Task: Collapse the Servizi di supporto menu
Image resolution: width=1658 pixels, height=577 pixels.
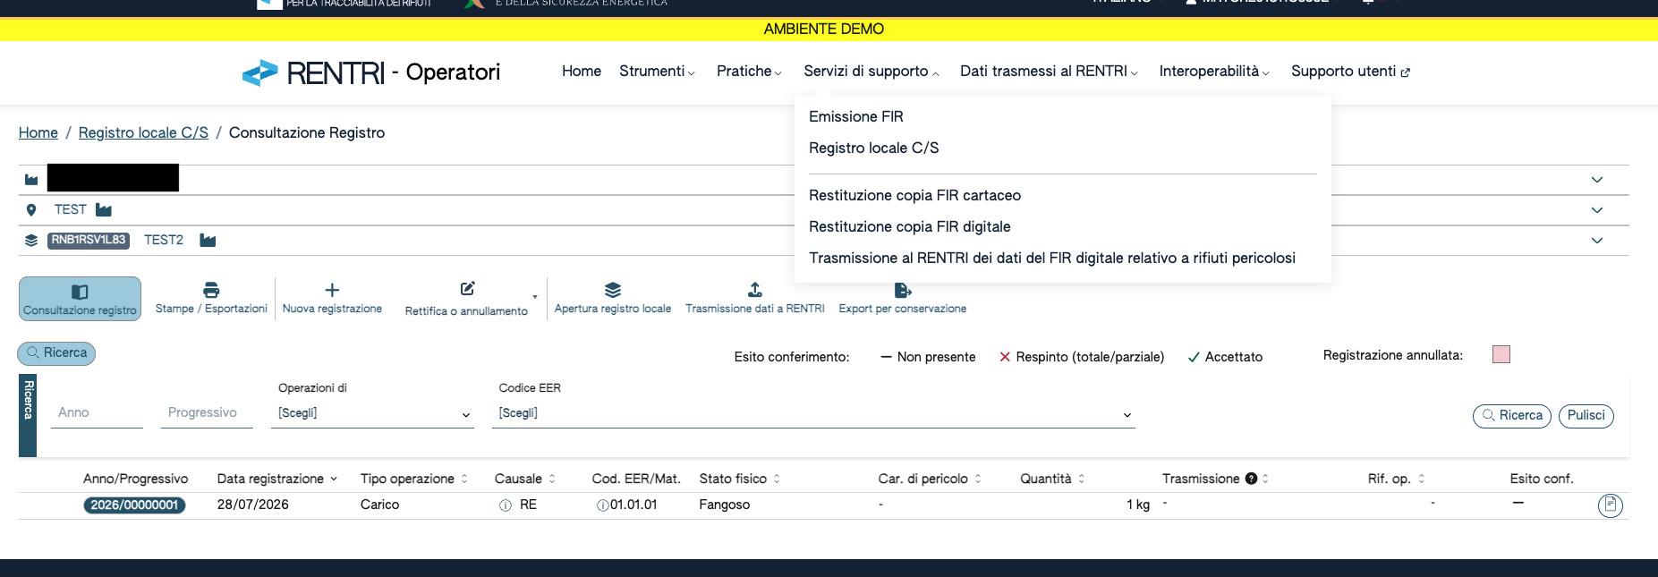Action: (871, 72)
